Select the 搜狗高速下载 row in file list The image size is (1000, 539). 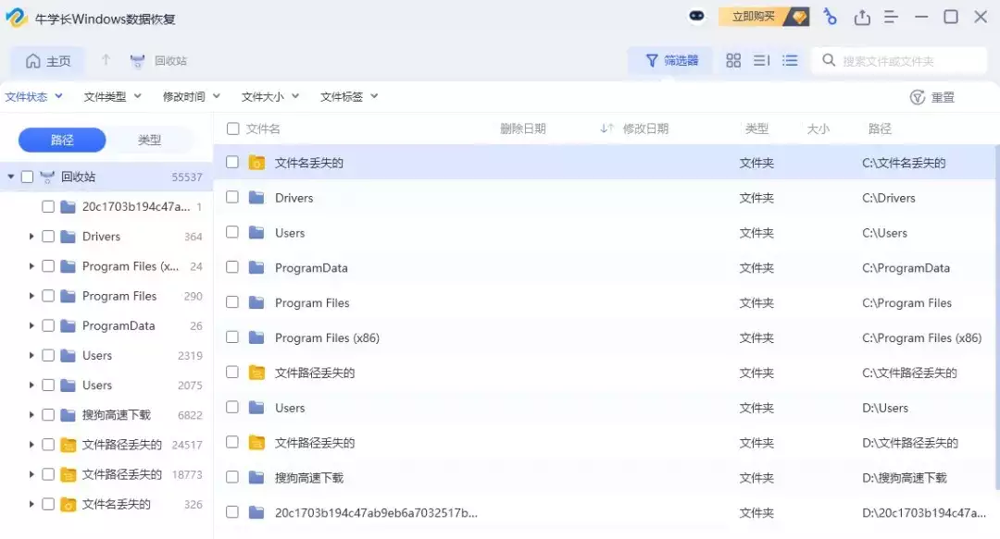pyautogui.click(x=604, y=477)
